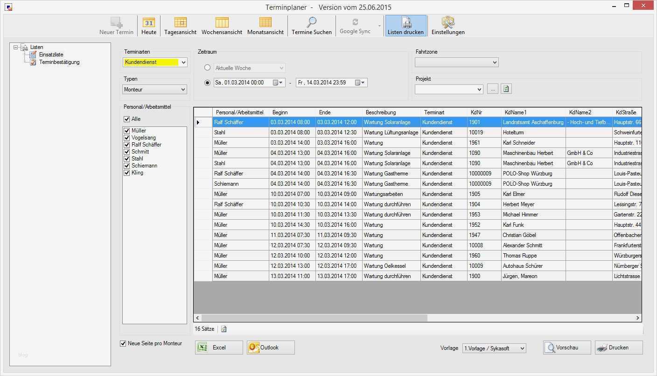
Task: Click the horizontal scrollbar thumb
Action: tap(314, 318)
